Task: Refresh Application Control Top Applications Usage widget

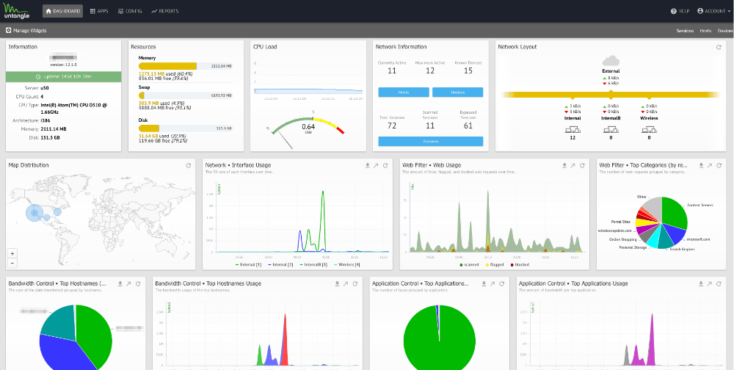Action: 719,283
